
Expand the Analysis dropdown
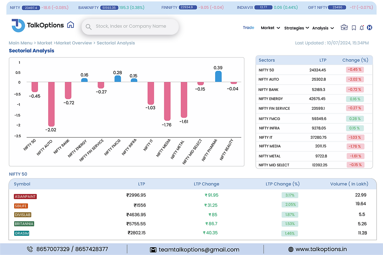tap(321, 28)
